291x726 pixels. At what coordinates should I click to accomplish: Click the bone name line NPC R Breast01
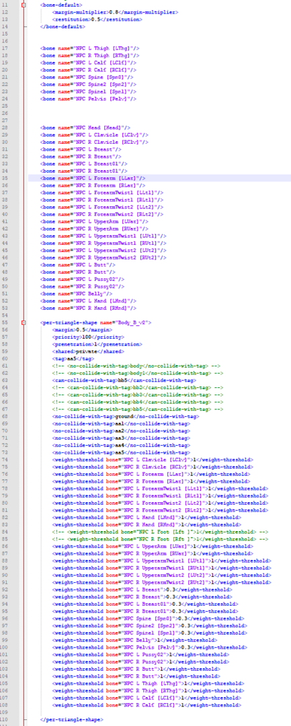[x=84, y=171]
